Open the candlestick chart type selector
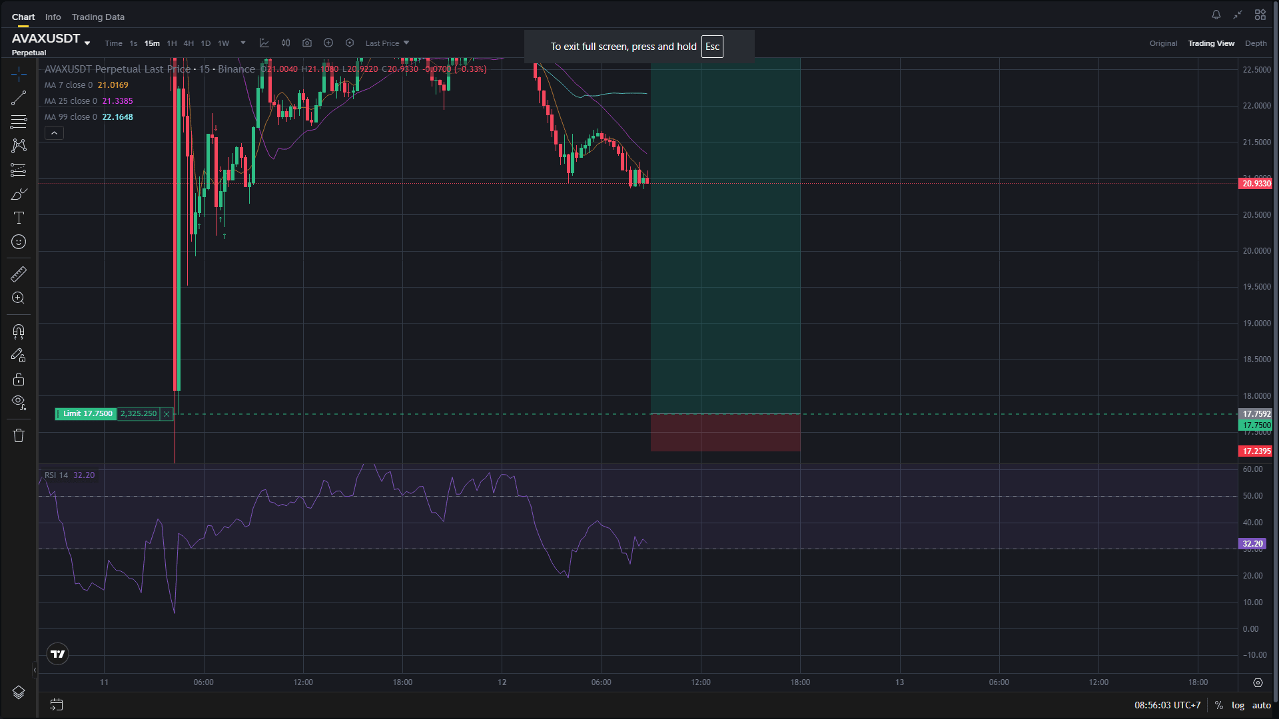Image resolution: width=1279 pixels, height=719 pixels. (286, 43)
